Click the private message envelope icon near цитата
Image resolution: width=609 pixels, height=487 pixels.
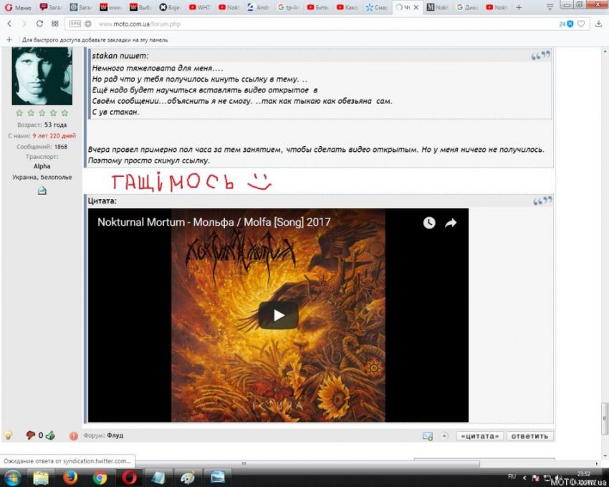428,436
